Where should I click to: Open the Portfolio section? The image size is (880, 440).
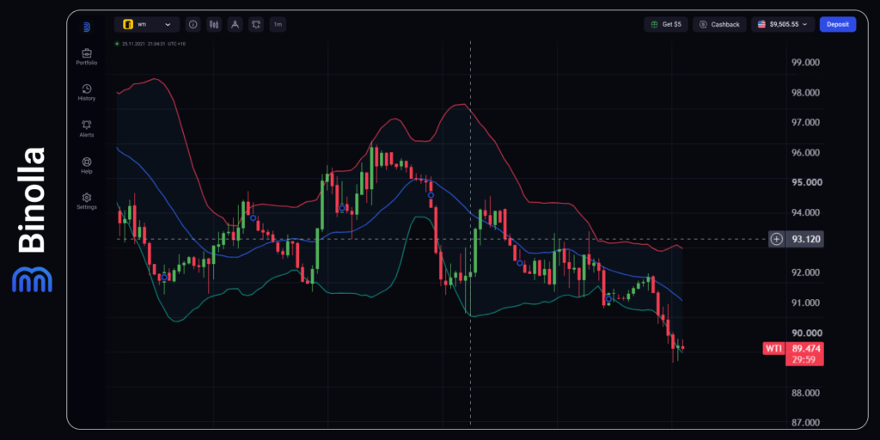(x=87, y=58)
